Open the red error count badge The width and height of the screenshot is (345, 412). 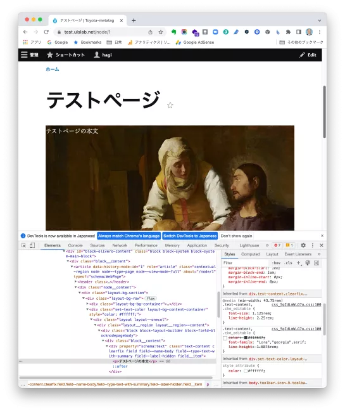(277, 245)
